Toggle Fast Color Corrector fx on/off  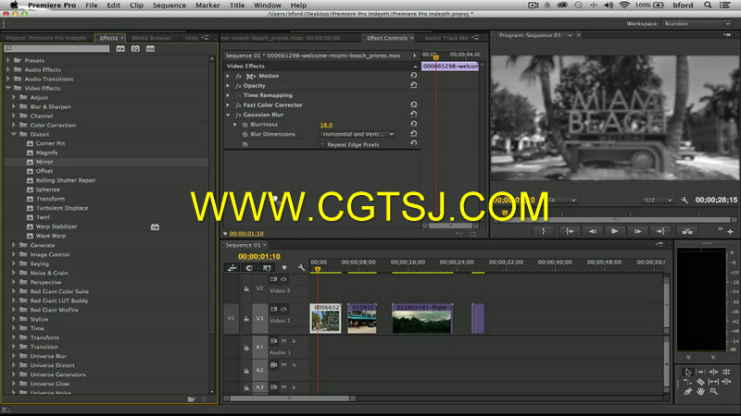239,104
